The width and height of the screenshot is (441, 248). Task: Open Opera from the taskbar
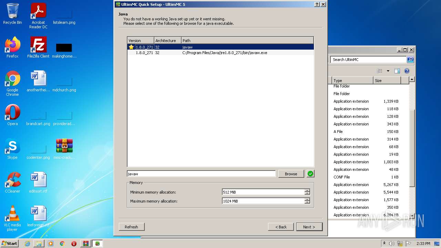74,244
